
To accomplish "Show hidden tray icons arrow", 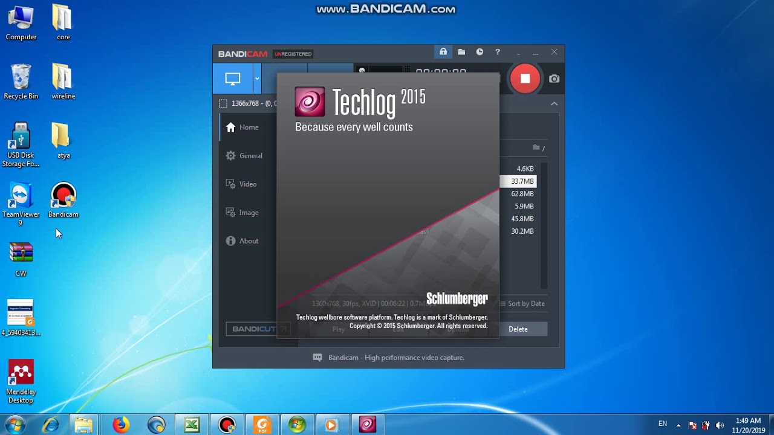I will point(678,425).
